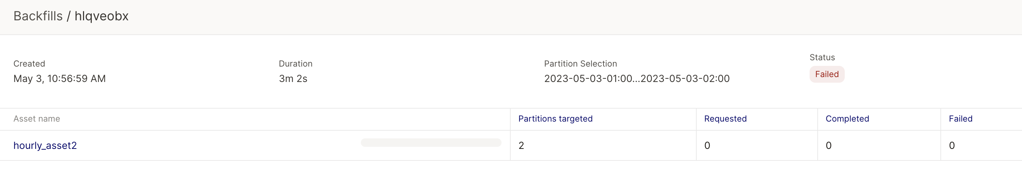Image resolution: width=1022 pixels, height=192 pixels.
Task: Click the Failed count for hourly_asset2
Action: coord(951,146)
